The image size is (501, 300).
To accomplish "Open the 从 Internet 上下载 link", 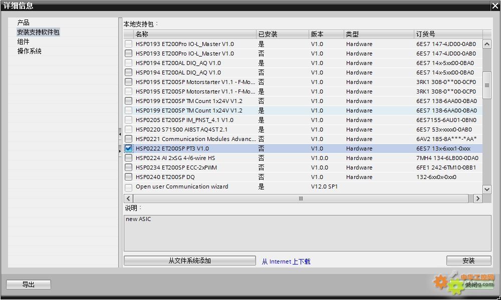I will tap(286, 261).
